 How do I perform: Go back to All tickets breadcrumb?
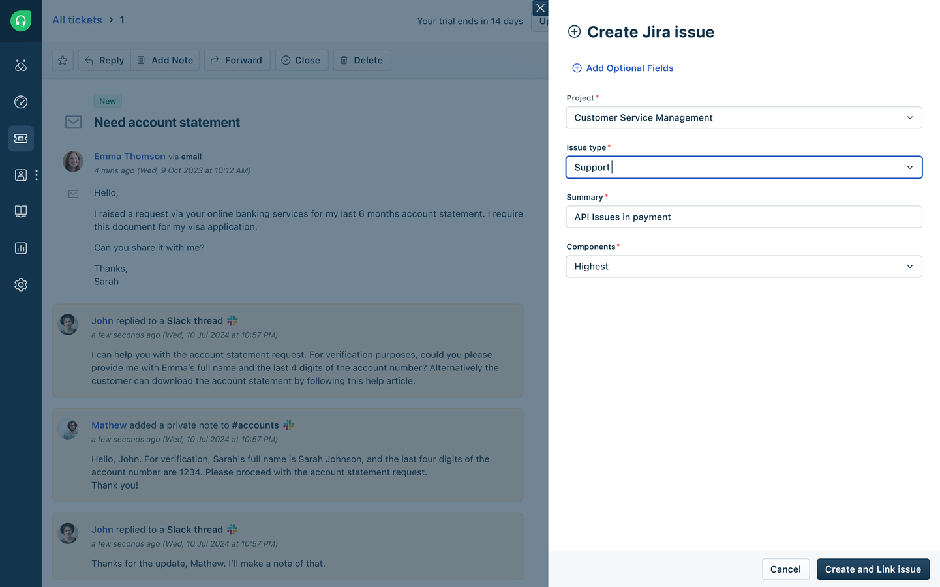77,20
